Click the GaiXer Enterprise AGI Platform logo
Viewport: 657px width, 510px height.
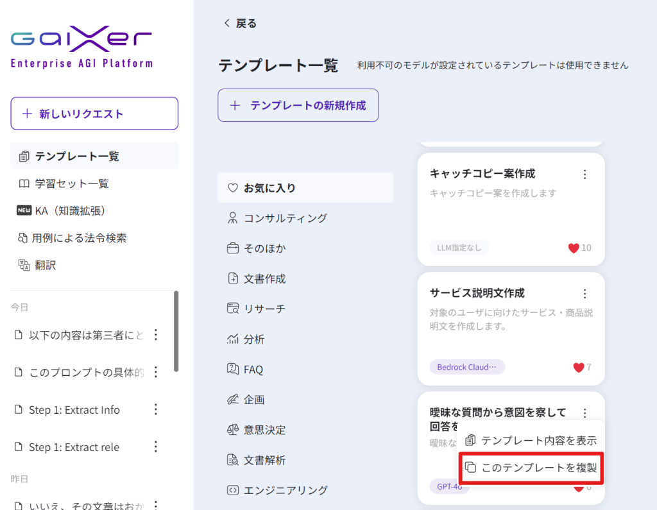(81, 47)
